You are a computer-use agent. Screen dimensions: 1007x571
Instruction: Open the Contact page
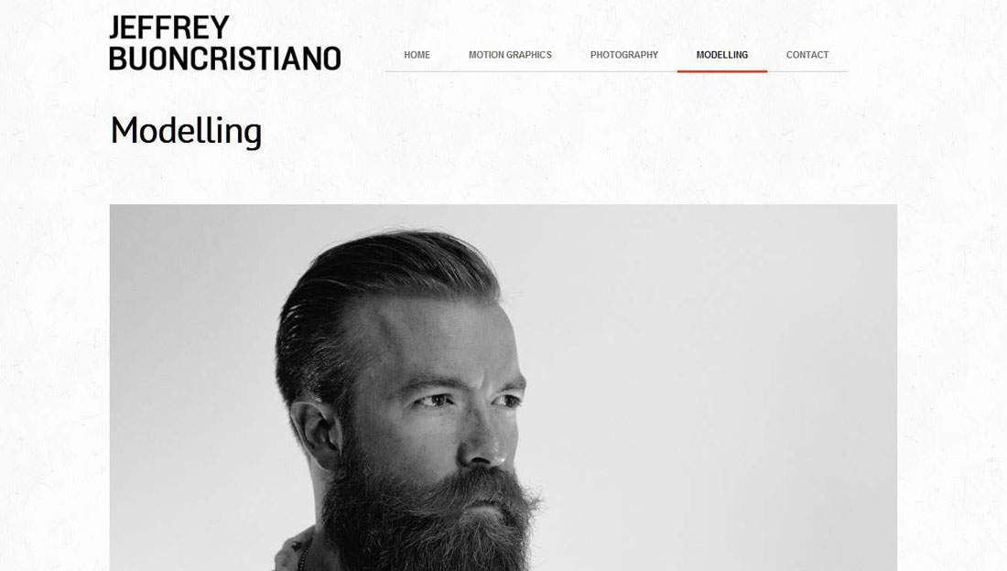[807, 55]
